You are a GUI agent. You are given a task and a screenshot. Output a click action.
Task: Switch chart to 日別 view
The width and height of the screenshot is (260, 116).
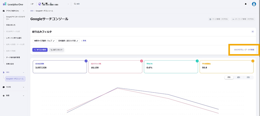[248, 77]
